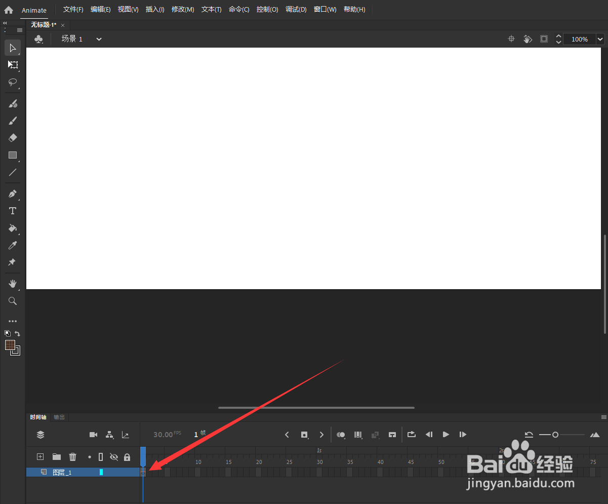
Task: Open the Edit Multiple Frames option
Action: [358, 435]
